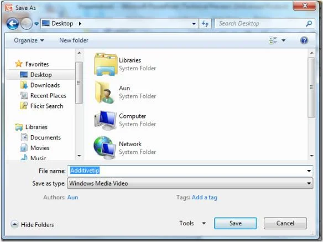
Task: Click the refresh location icon
Action: tap(205, 23)
